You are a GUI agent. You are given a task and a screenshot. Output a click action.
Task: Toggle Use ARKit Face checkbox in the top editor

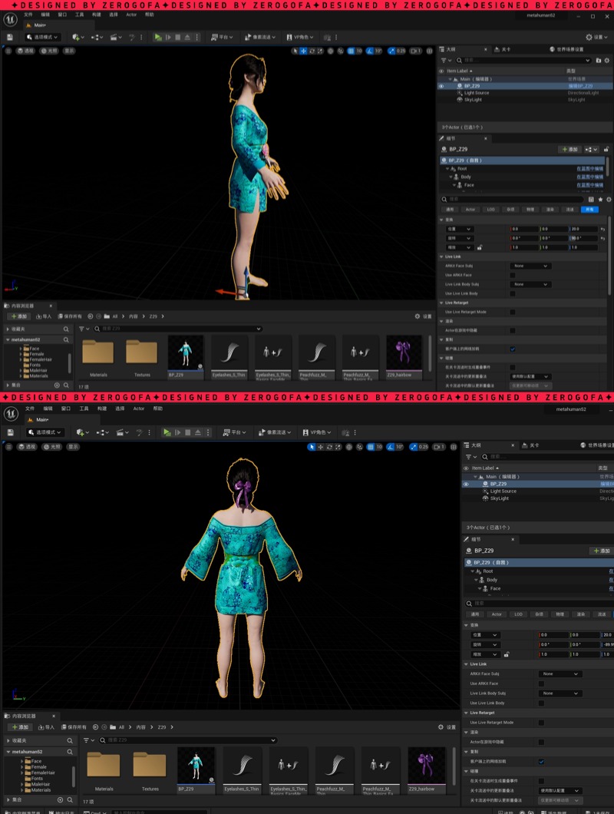click(x=513, y=275)
